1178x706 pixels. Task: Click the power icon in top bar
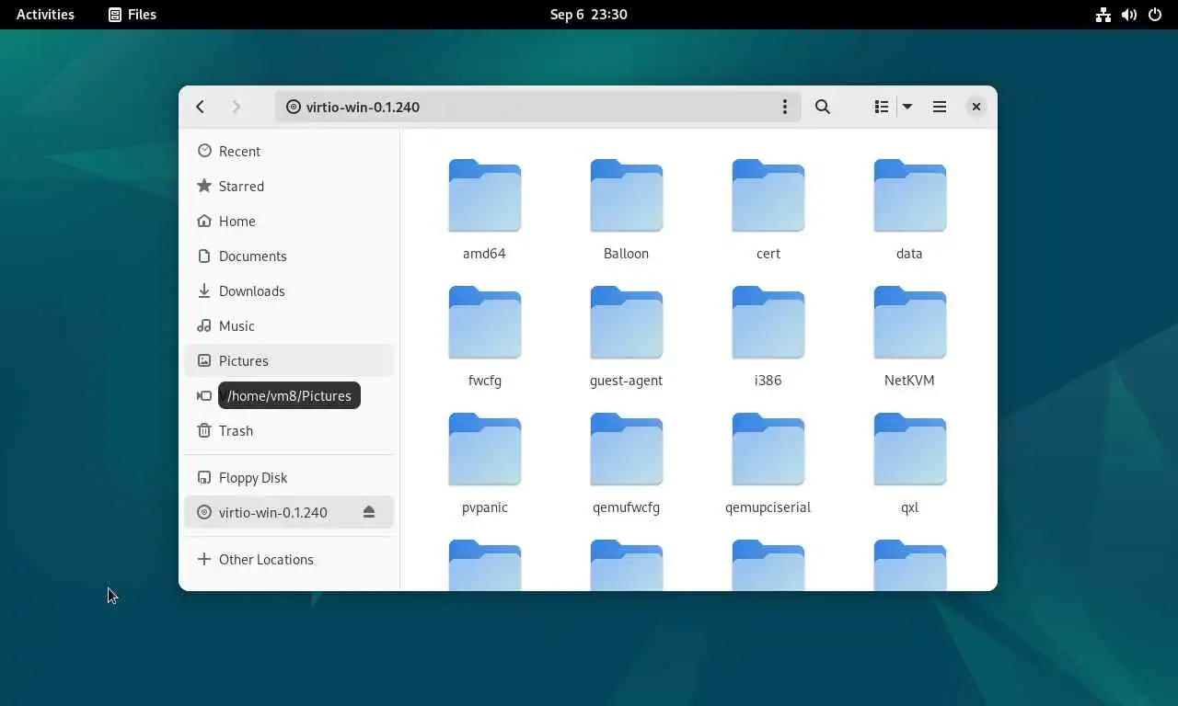[x=1155, y=15]
